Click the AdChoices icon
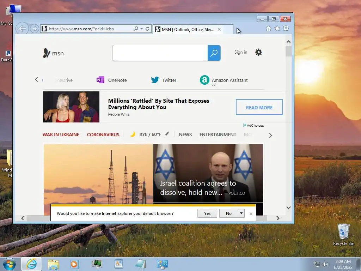 245,125
